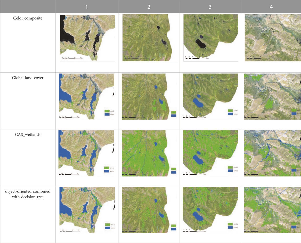This screenshot has width=301, height=243.
Task: Open Color composite map in column 3
Action: (211, 38)
